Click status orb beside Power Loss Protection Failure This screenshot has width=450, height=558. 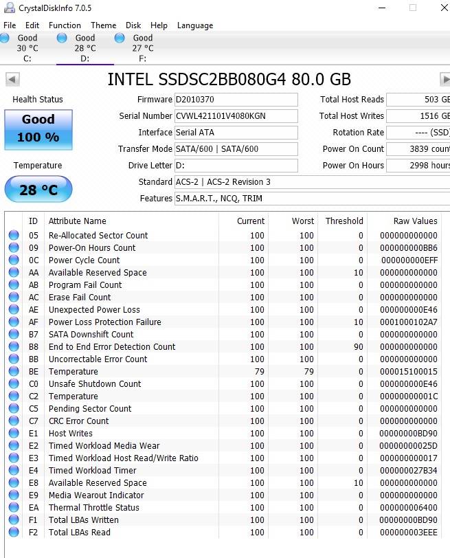coord(14,322)
